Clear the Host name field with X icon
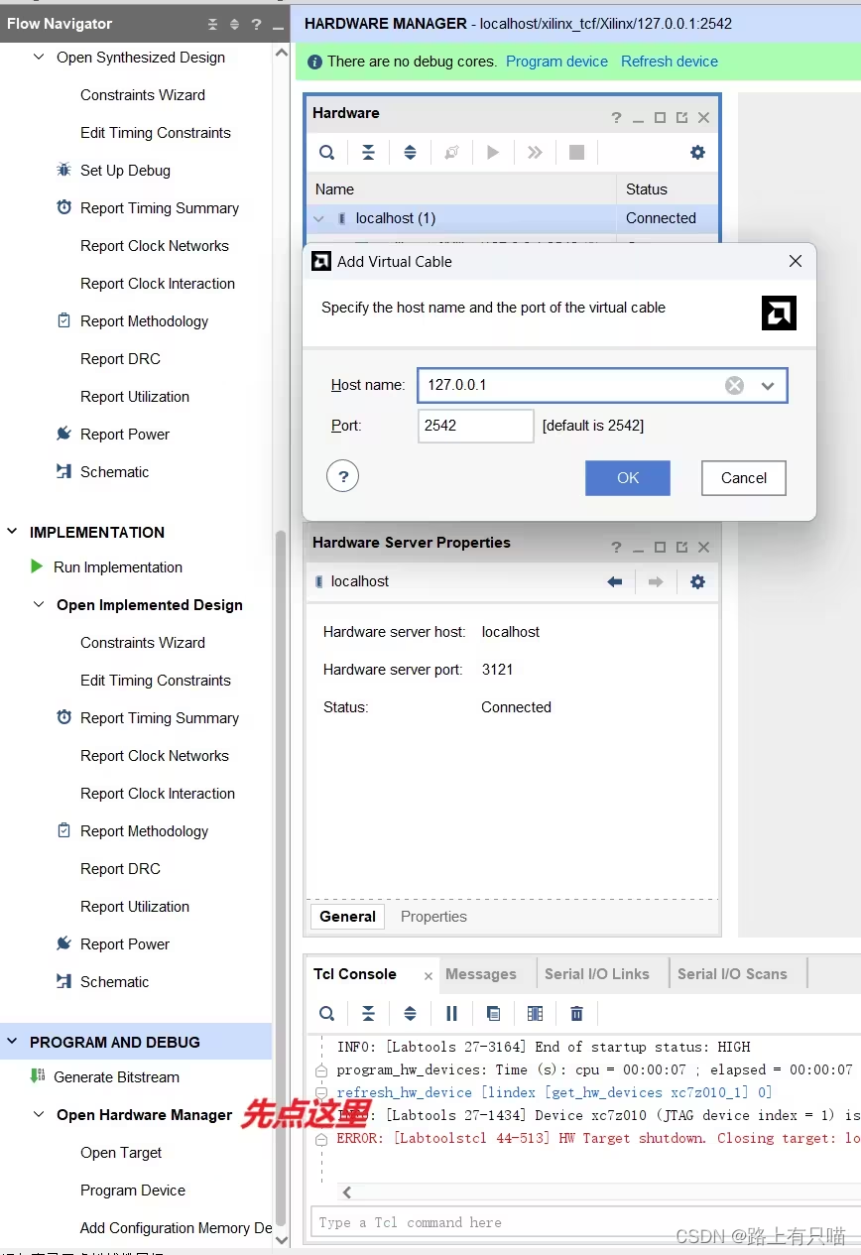 coord(734,385)
